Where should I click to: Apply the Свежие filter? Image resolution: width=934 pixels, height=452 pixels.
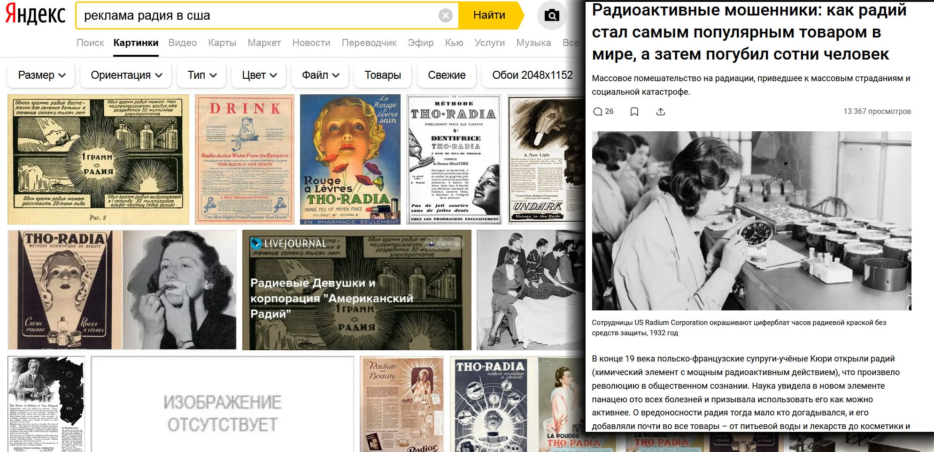pos(447,75)
